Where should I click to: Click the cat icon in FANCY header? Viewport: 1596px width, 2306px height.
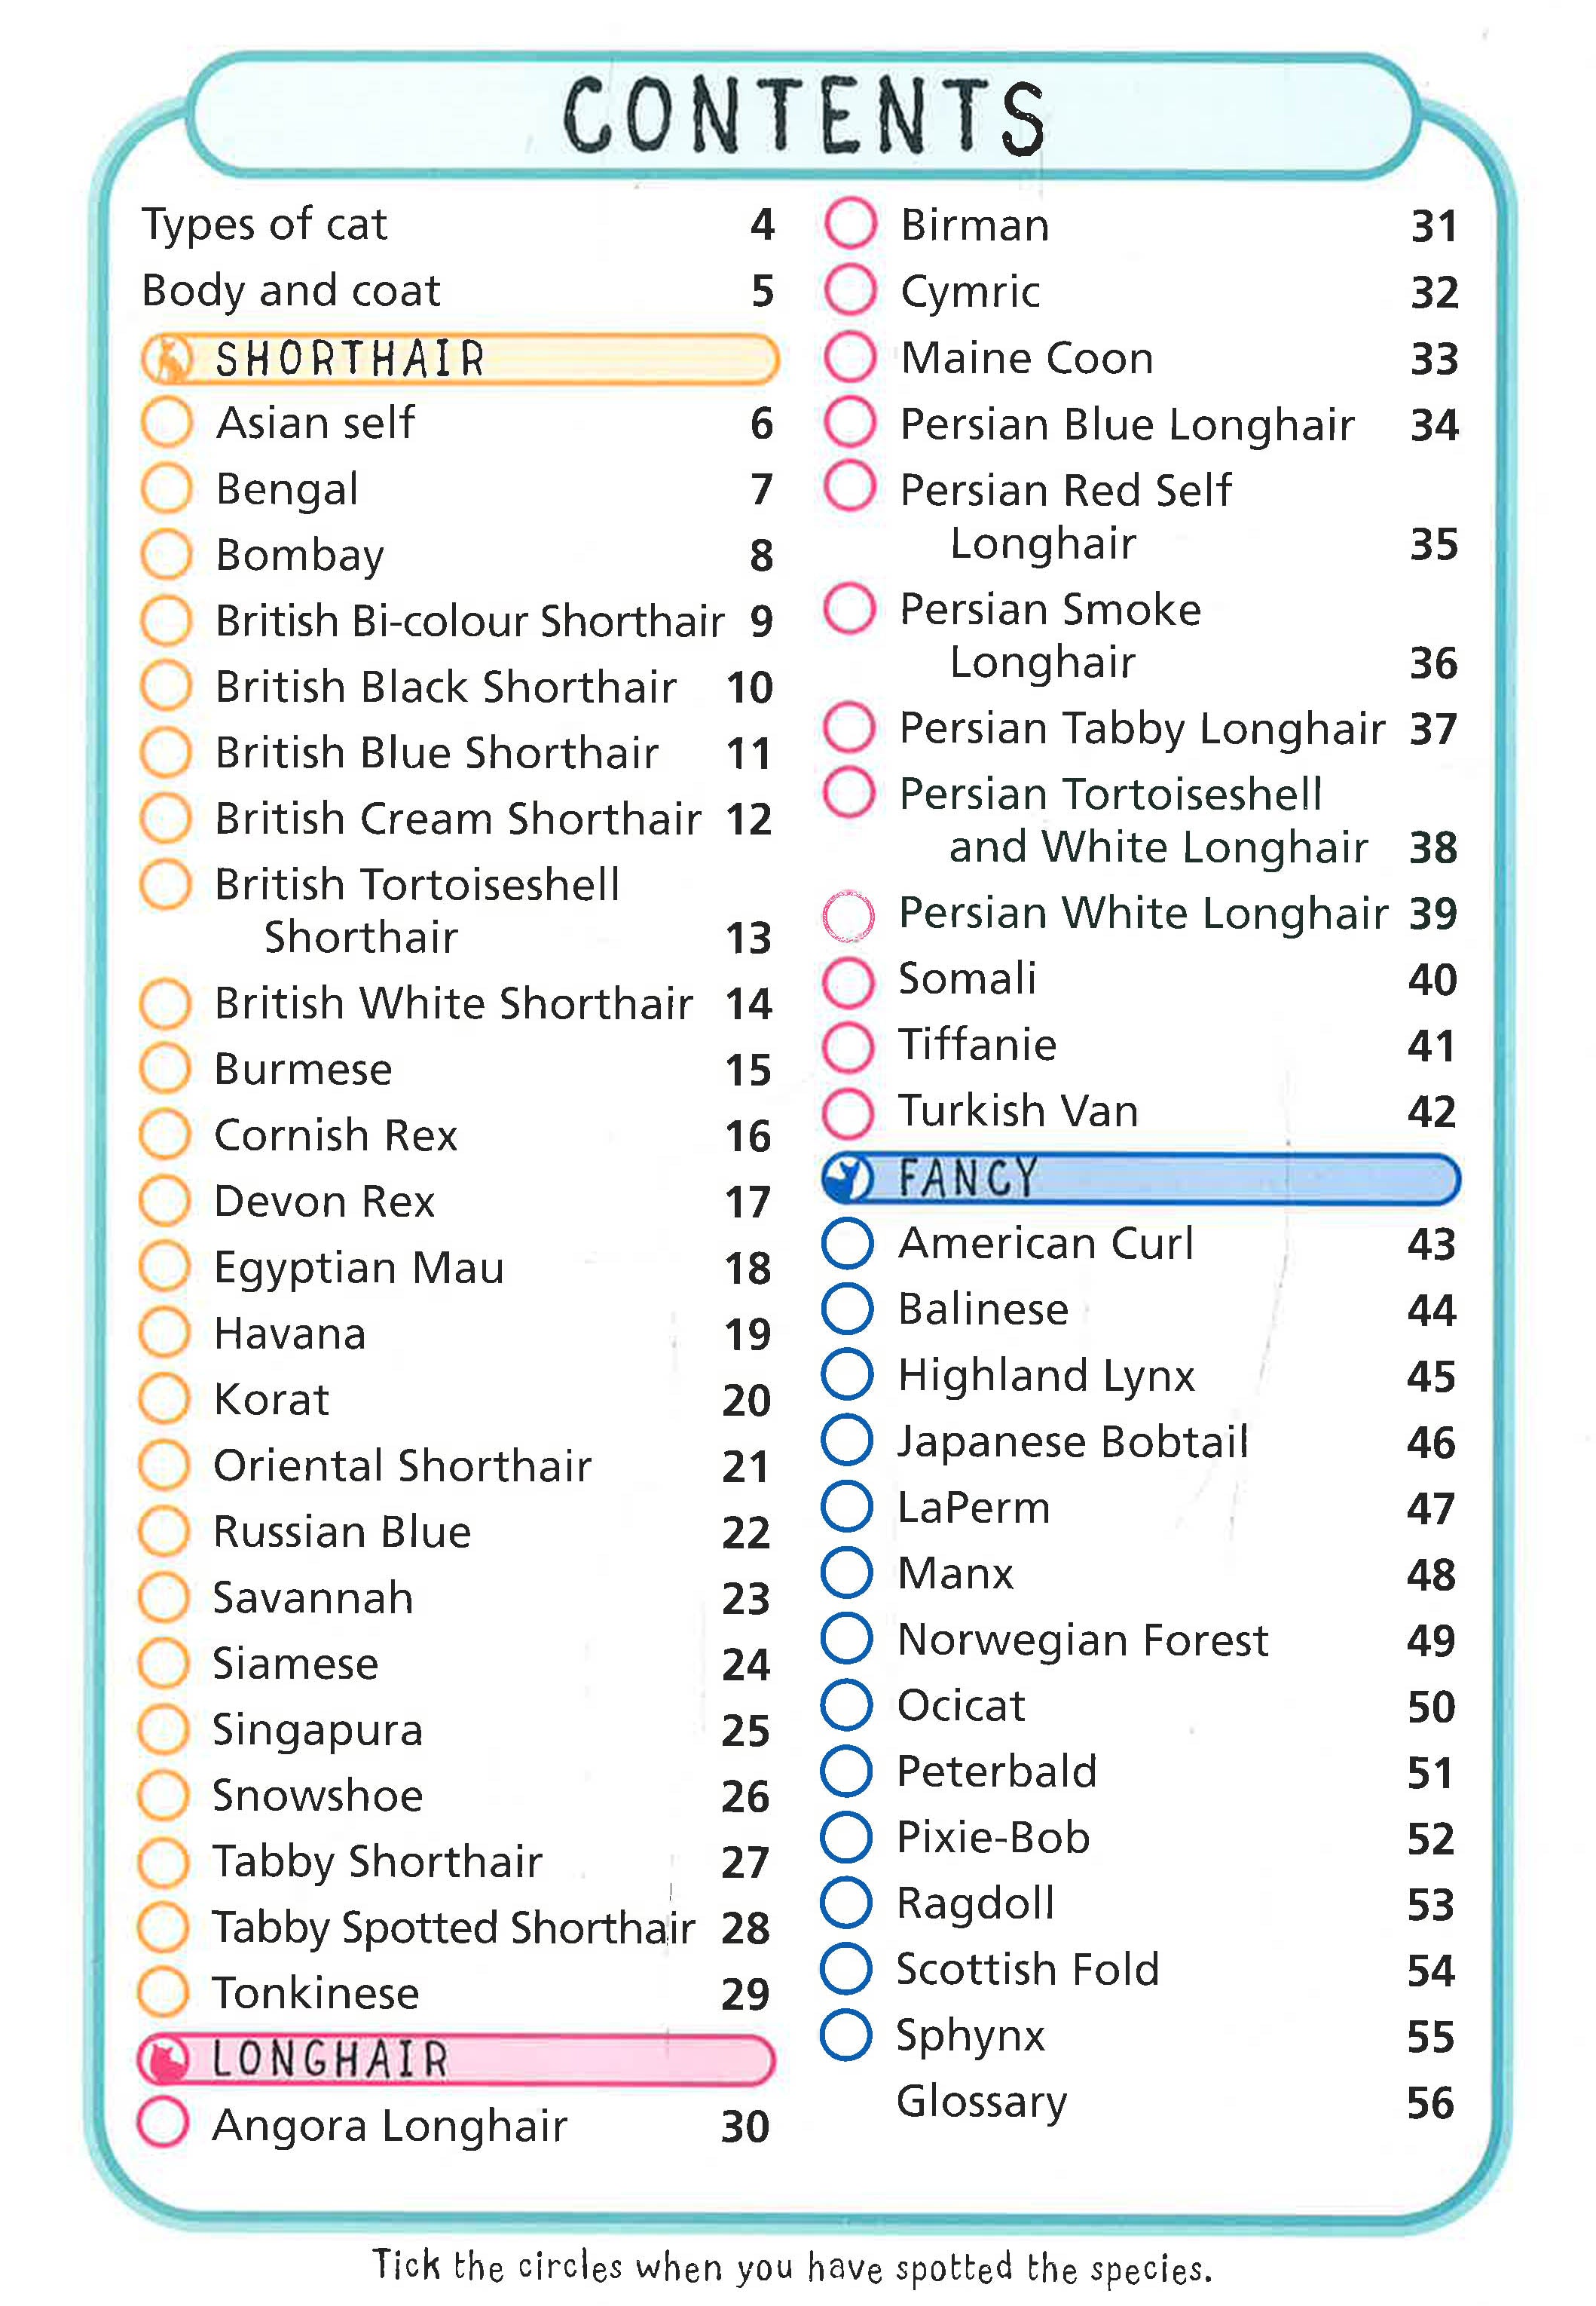tap(848, 1178)
